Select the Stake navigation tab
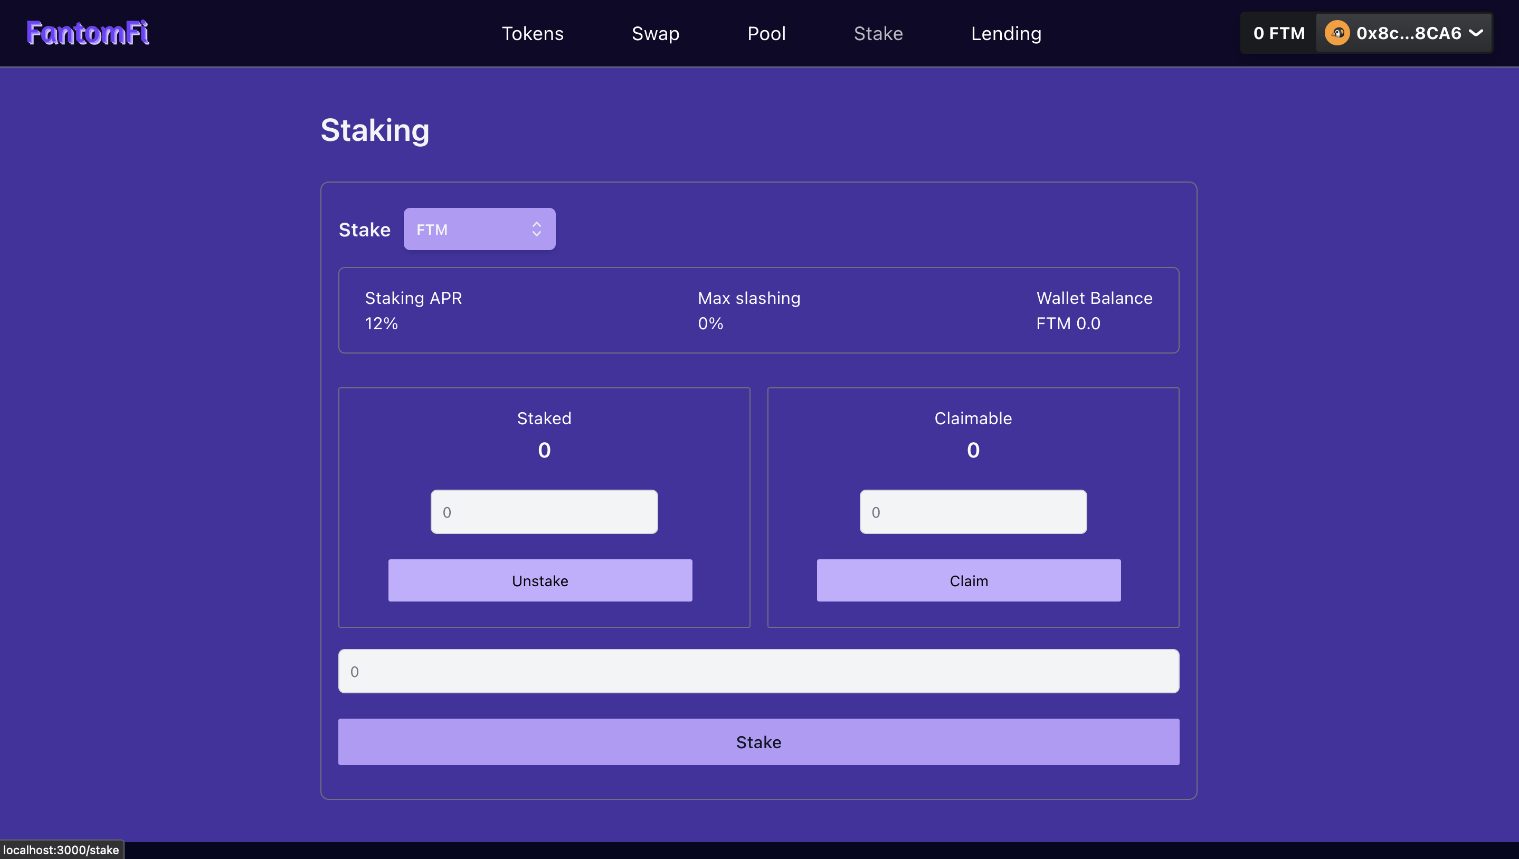 coord(878,34)
